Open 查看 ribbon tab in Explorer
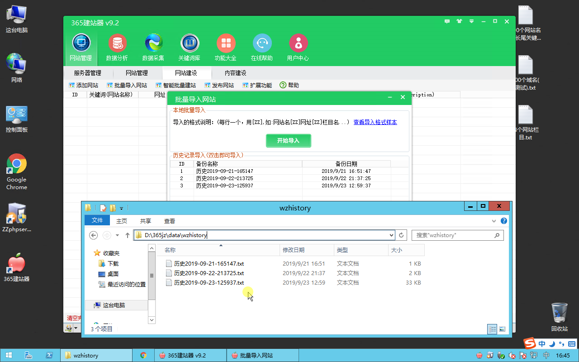 tap(170, 221)
